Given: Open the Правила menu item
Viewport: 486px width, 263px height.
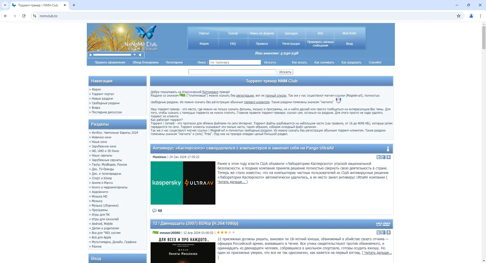Looking at the screenshot, I should (262, 44).
